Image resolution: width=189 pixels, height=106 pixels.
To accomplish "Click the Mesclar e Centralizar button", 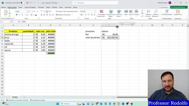I will 63,15.
